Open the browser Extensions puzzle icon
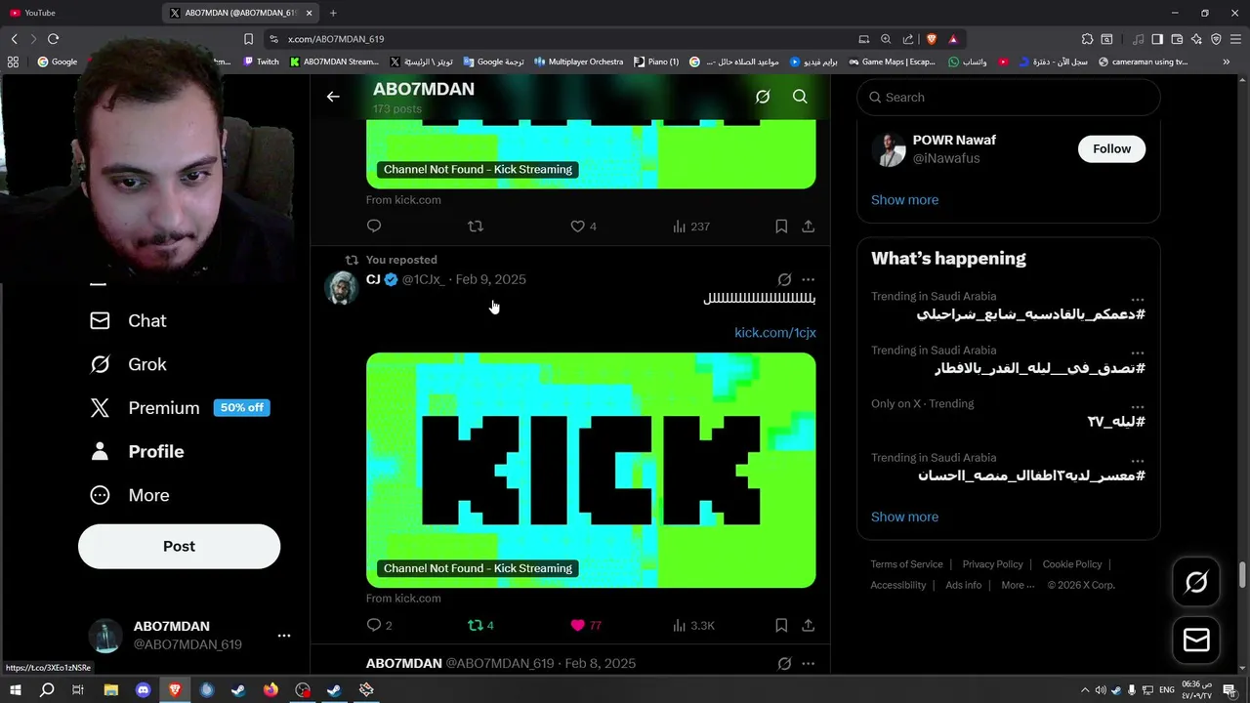Image resolution: width=1250 pixels, height=703 pixels. click(x=1087, y=39)
